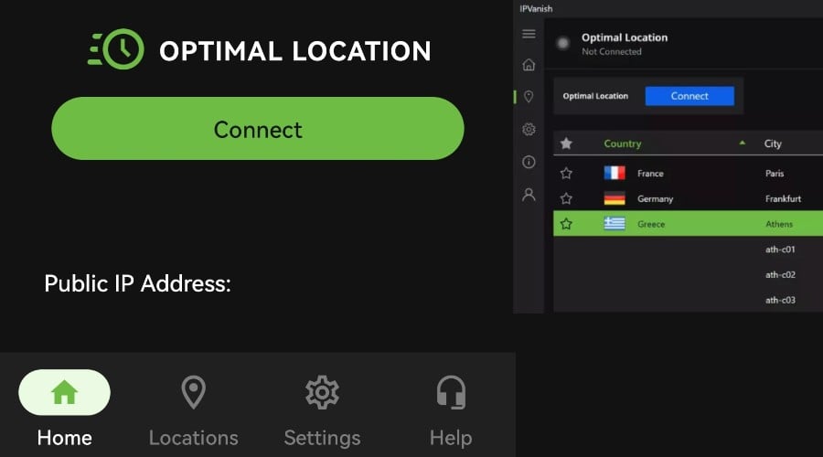Switch to the Locations tab

pyautogui.click(x=193, y=411)
